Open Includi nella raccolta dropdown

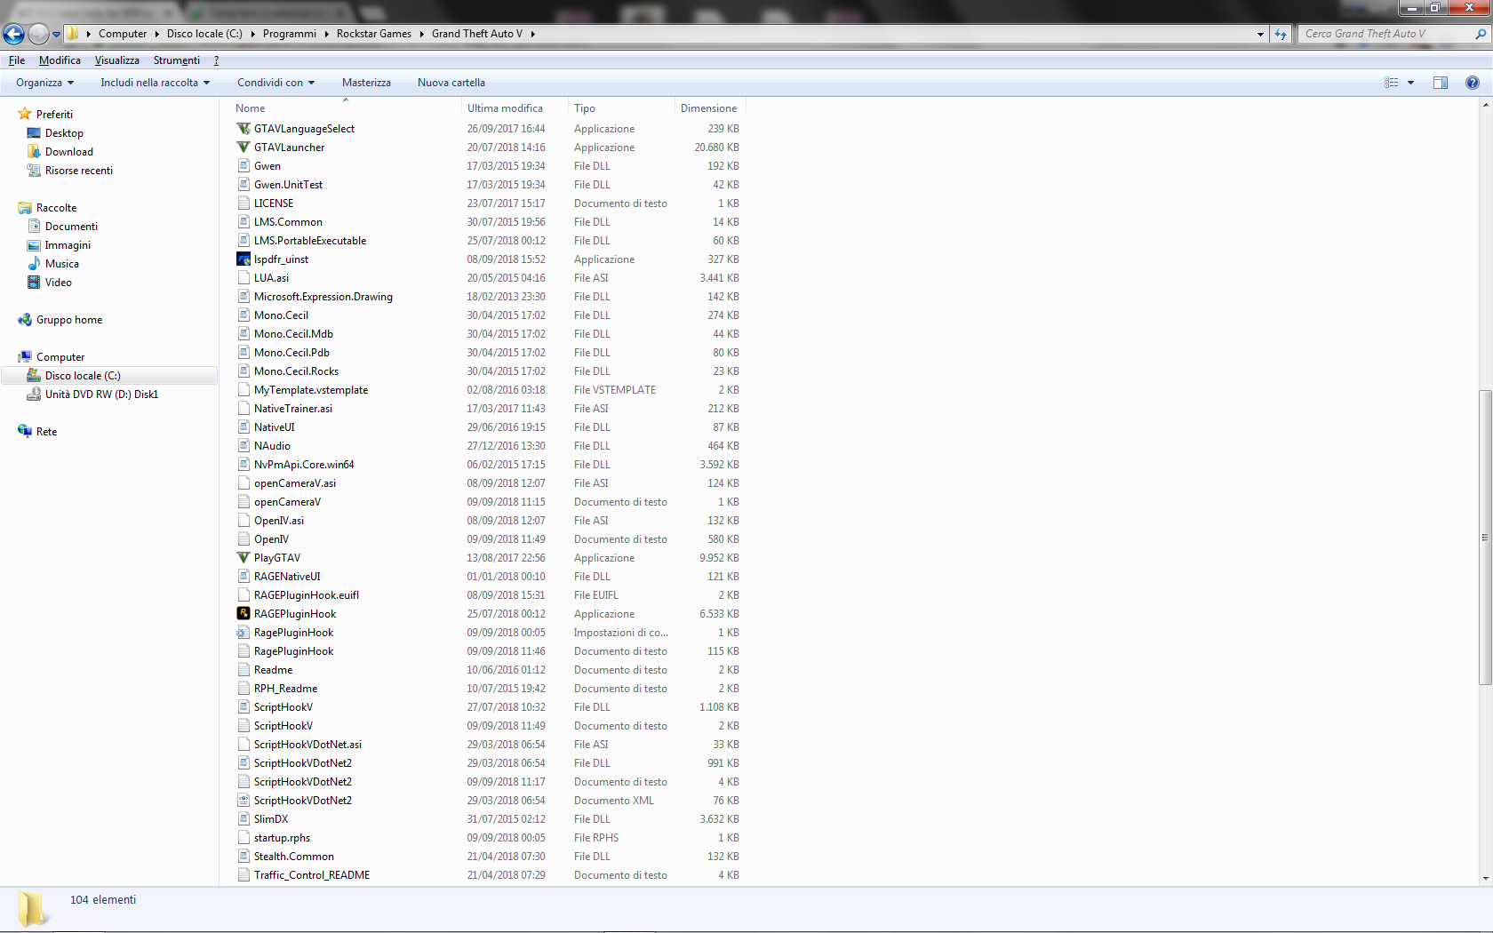click(x=155, y=83)
